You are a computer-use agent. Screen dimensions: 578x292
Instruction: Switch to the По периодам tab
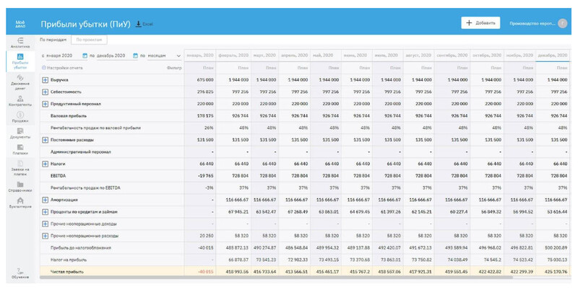tap(53, 40)
